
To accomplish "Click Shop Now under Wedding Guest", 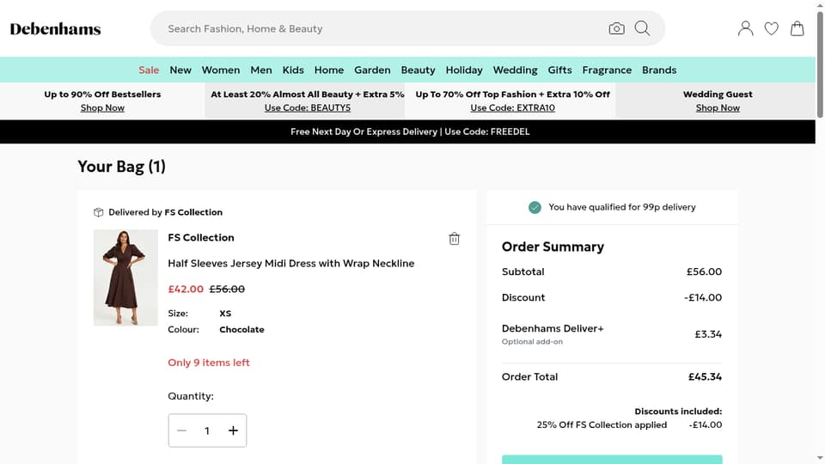I will click(718, 108).
